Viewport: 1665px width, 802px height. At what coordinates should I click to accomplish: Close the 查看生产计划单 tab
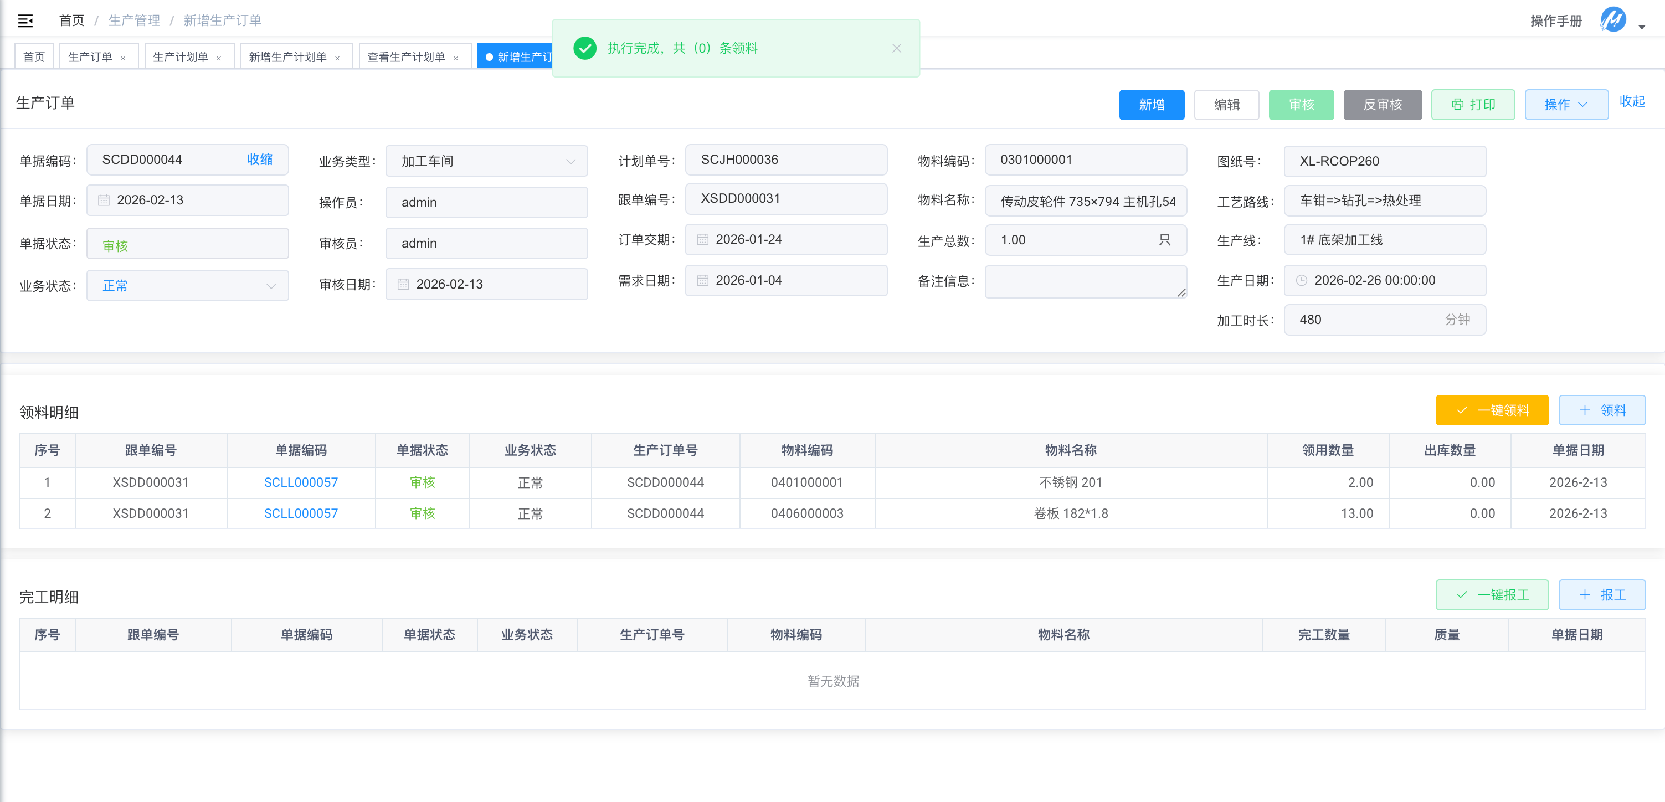pos(456,58)
